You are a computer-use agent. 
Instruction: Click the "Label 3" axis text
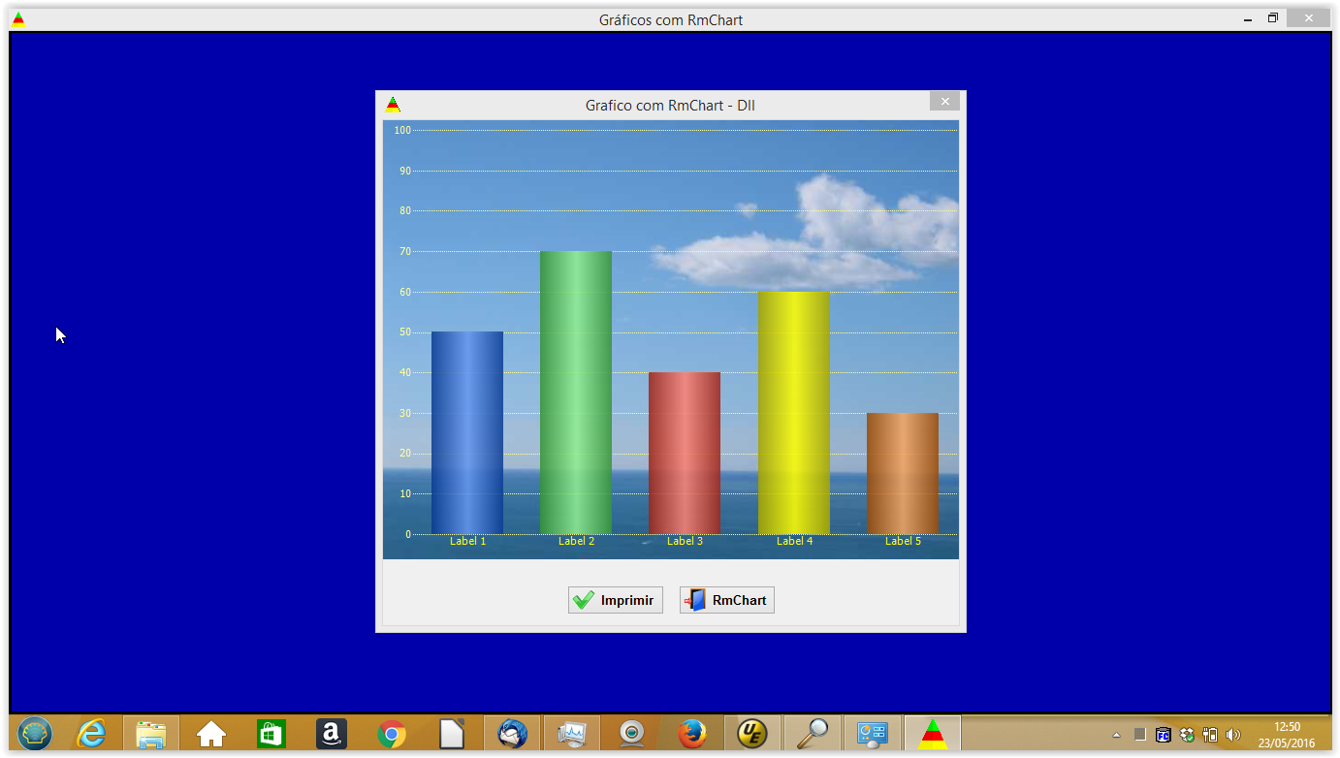click(686, 541)
